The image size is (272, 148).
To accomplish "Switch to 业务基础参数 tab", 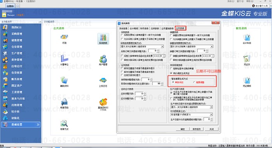I will pyautogui.click(x=167, y=28).
